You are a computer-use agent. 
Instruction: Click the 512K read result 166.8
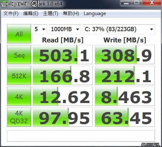[x=62, y=75]
